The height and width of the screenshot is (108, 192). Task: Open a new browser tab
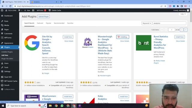click(61, 2)
